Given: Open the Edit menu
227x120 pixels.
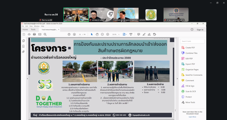Looking at the screenshot, I should point(27,26).
